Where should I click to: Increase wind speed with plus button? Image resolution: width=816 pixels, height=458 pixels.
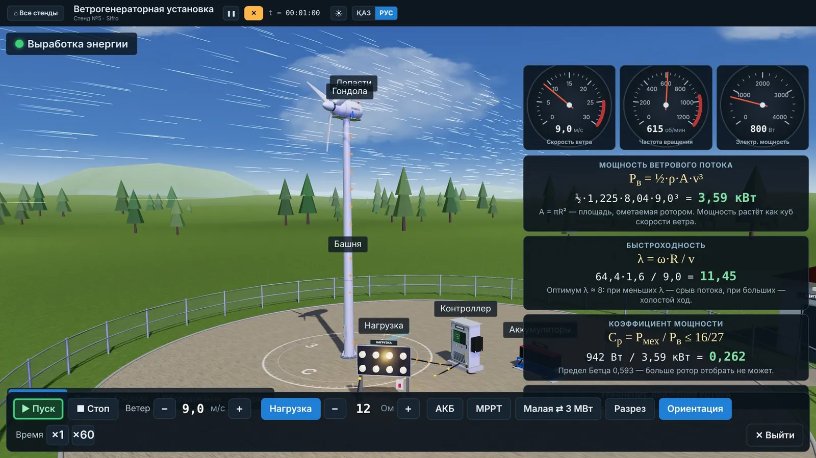click(x=240, y=409)
